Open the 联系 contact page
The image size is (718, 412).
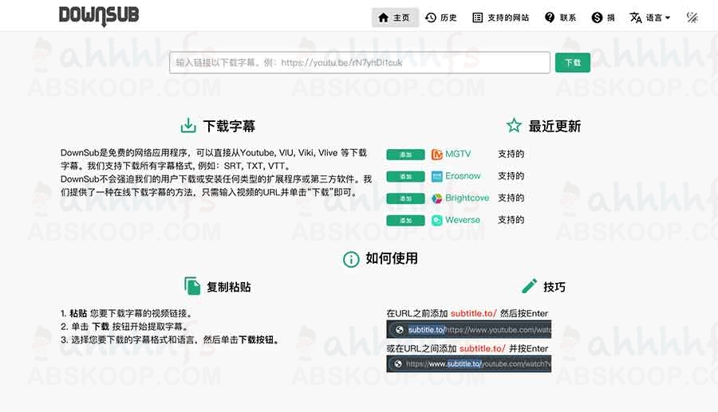tap(560, 18)
